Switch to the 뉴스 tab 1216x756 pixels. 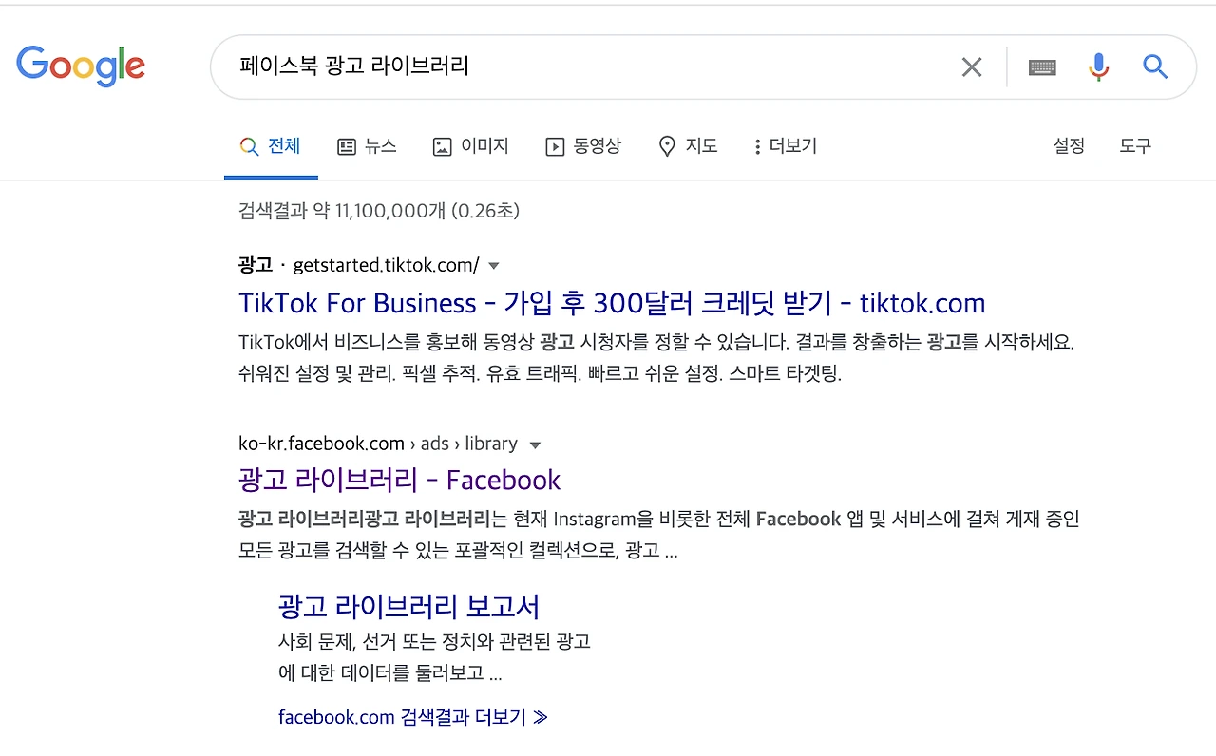click(x=367, y=146)
